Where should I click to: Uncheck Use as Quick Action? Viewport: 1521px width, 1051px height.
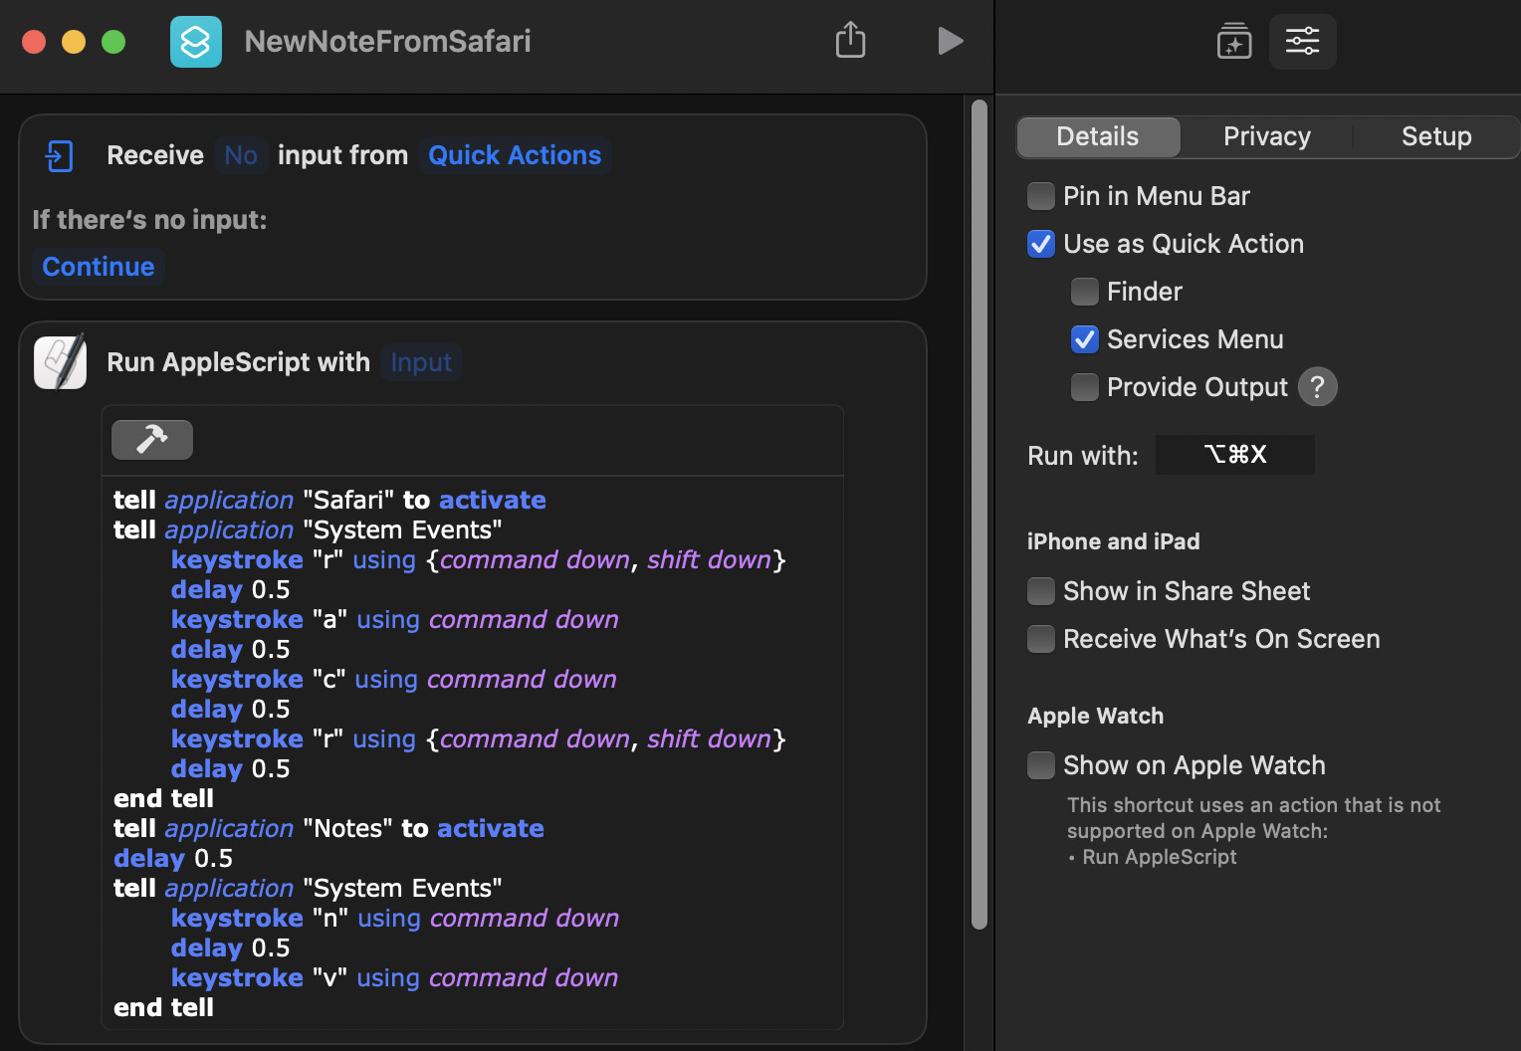tap(1041, 244)
